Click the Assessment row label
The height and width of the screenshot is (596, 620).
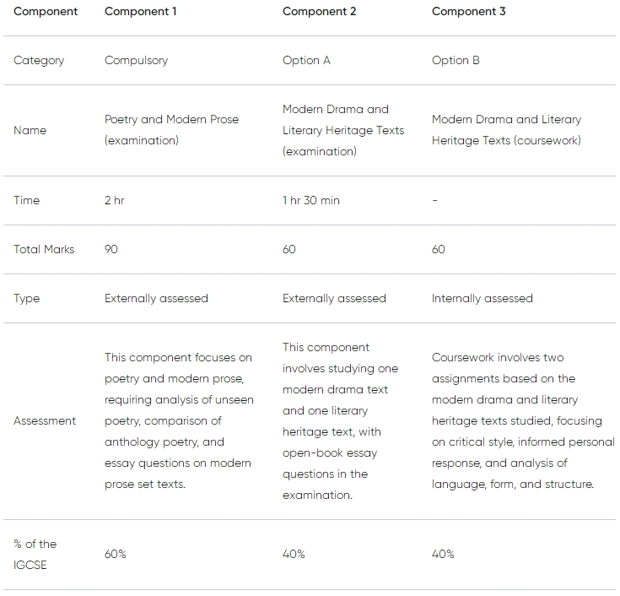[45, 420]
